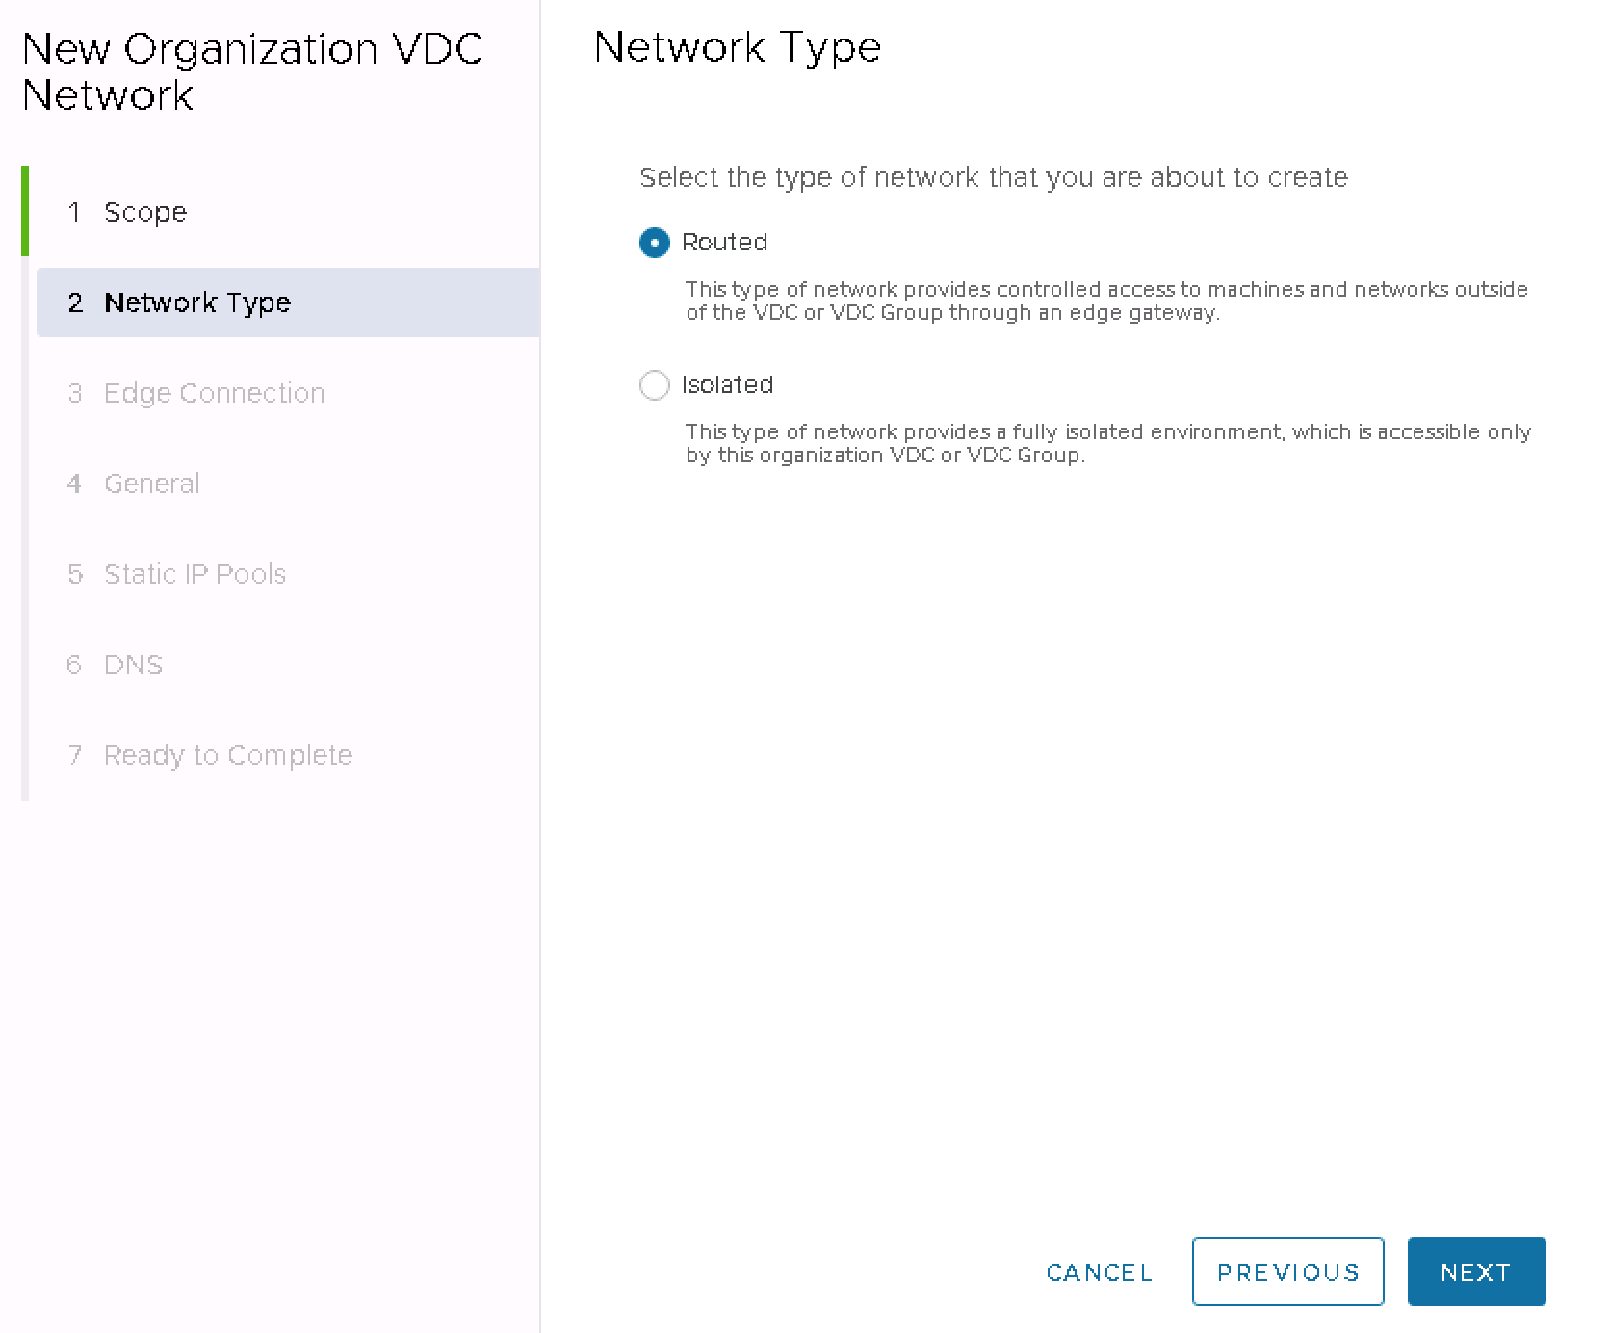The height and width of the screenshot is (1333, 1610).
Task: Click the Network Type page heading
Action: 737,47
